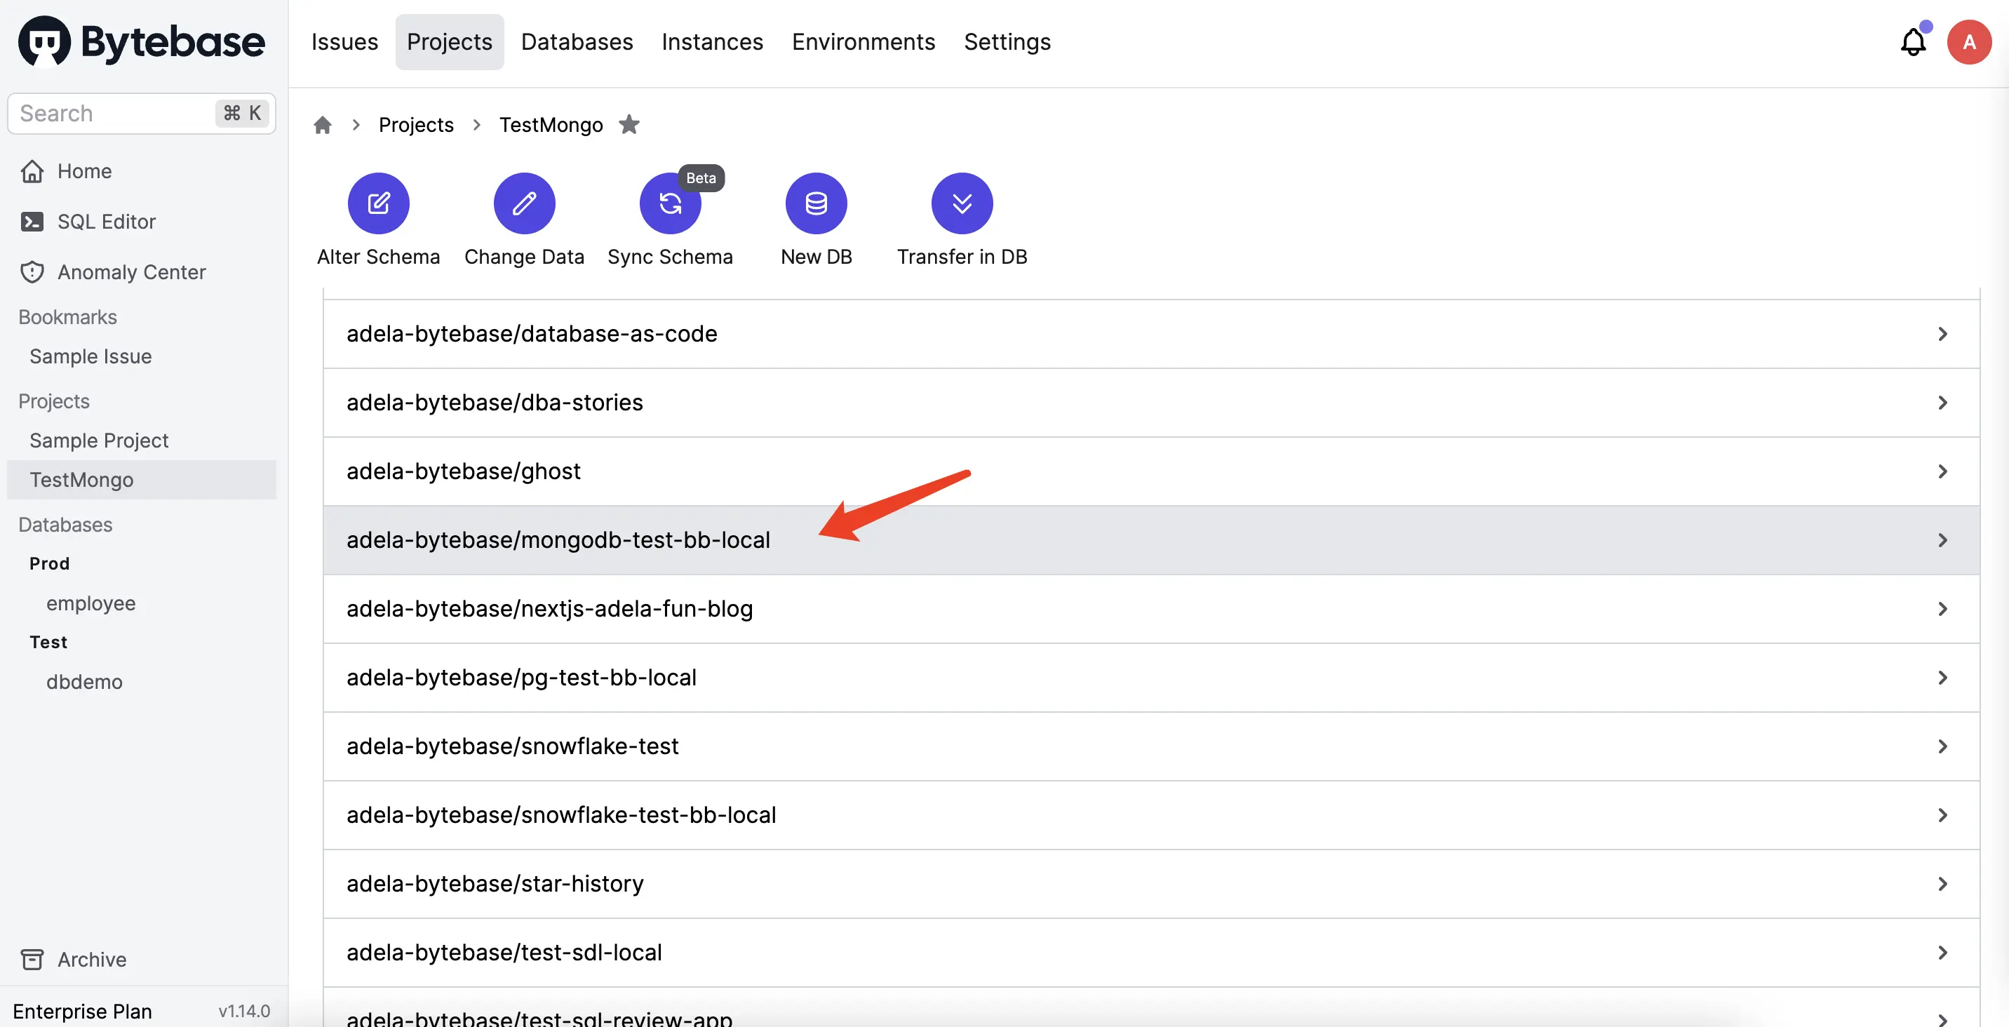Open Sync Schema beta action
Image resolution: width=2009 pixels, height=1027 pixels.
click(x=670, y=203)
